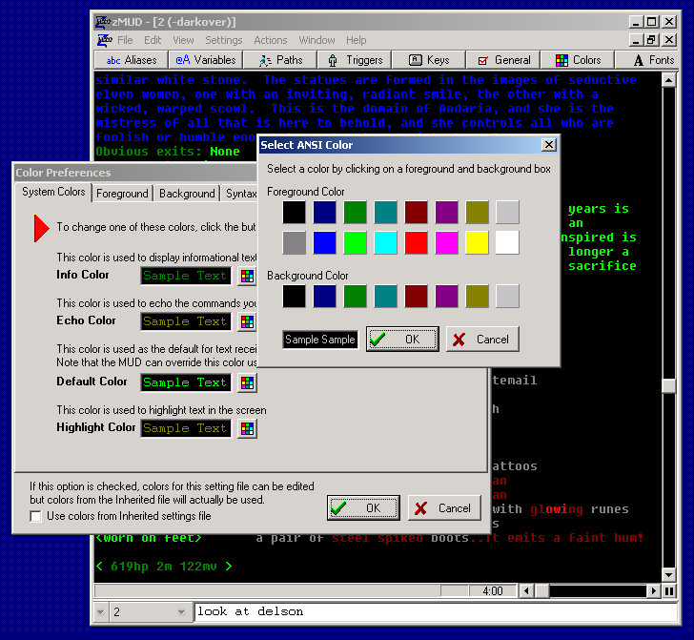Screen dimensions: 694x640
Task: Open the Actions menu
Action: [271, 40]
